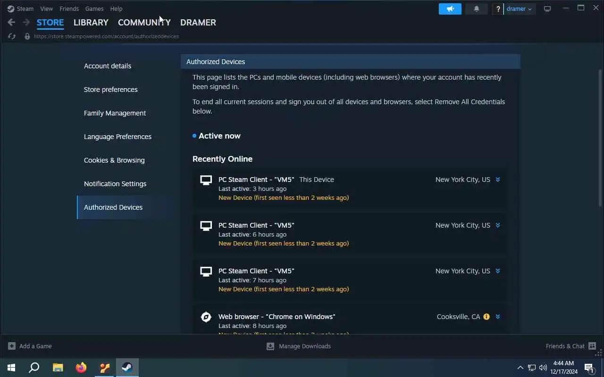Open Language Preferences page
Viewport: 604px width, 377px height.
click(118, 137)
